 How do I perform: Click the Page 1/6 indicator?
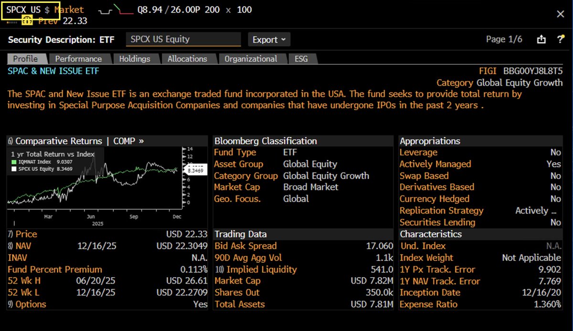[504, 40]
